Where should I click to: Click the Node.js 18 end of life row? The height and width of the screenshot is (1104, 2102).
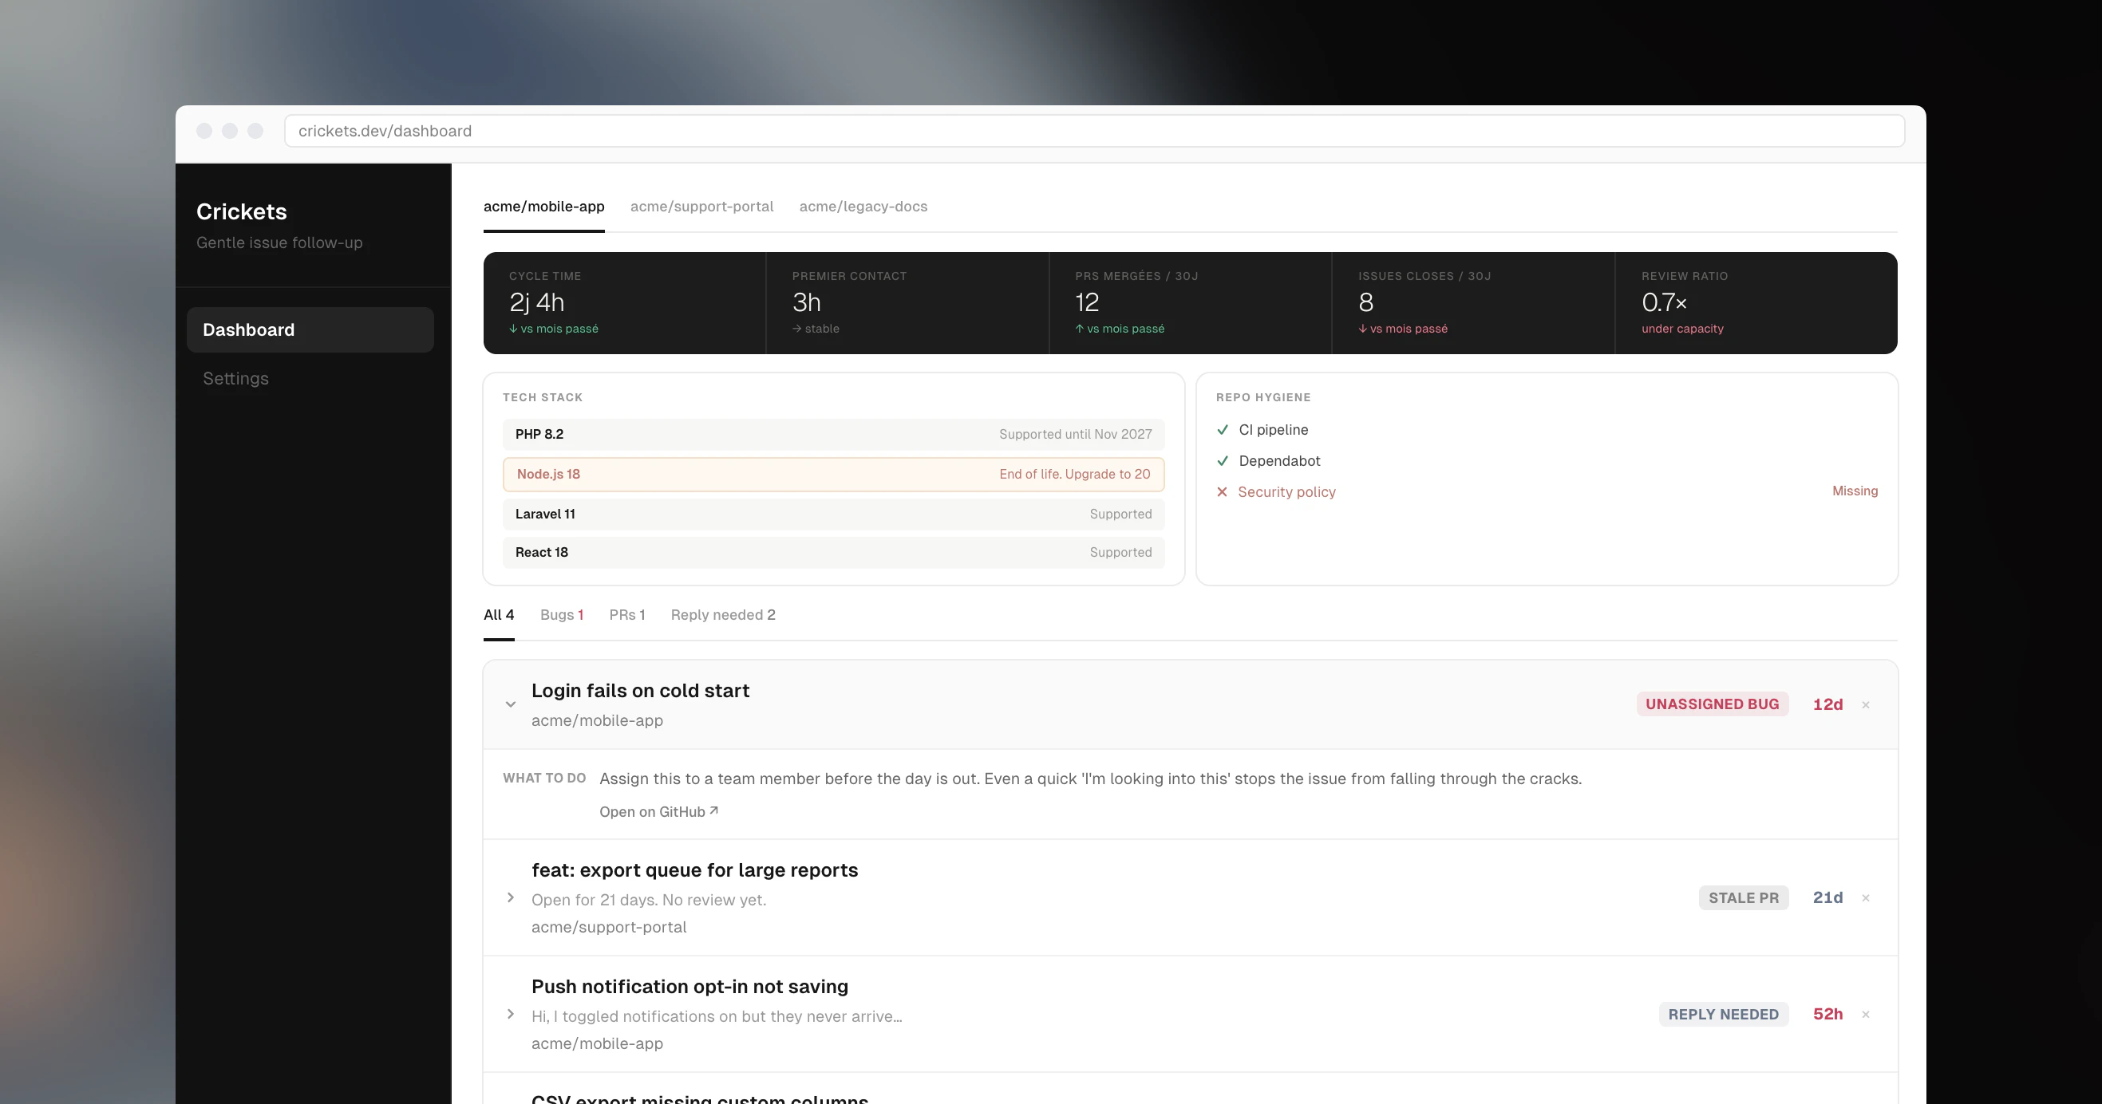(x=832, y=475)
